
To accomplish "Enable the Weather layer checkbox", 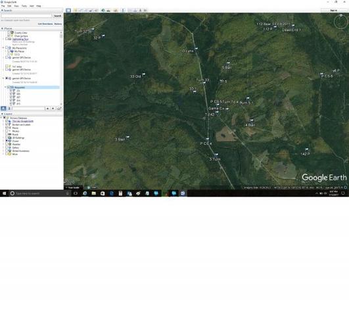I will tap(7, 144).
